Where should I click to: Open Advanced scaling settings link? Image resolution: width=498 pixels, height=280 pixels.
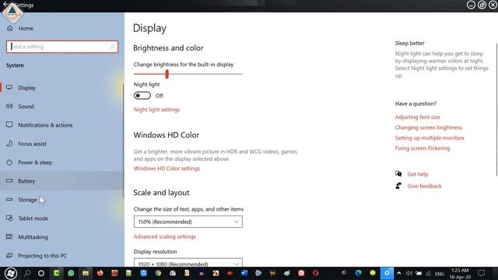tap(164, 236)
